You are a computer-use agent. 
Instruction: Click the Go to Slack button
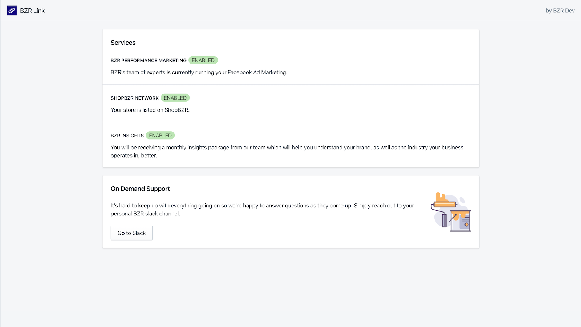pos(131,233)
